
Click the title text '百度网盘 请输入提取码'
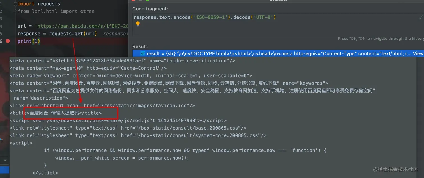click(x=54, y=113)
